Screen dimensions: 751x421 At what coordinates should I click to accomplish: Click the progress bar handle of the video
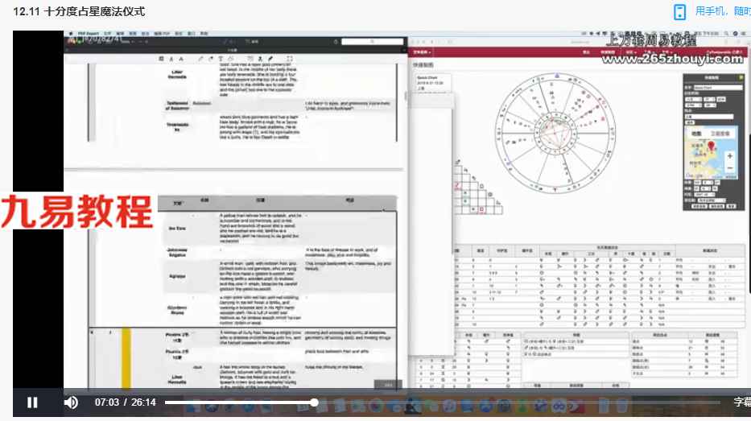click(314, 402)
